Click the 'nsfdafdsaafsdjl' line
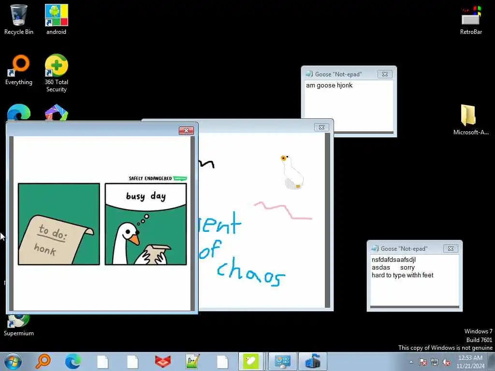 point(393,259)
